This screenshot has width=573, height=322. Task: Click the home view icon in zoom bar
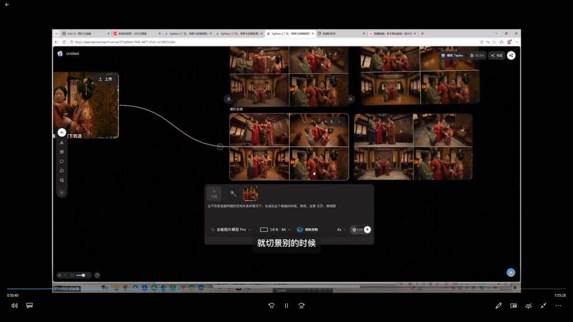tap(59, 275)
